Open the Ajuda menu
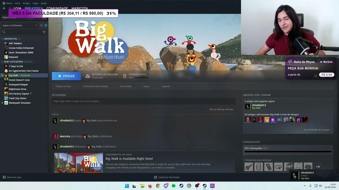 tap(44, 3)
